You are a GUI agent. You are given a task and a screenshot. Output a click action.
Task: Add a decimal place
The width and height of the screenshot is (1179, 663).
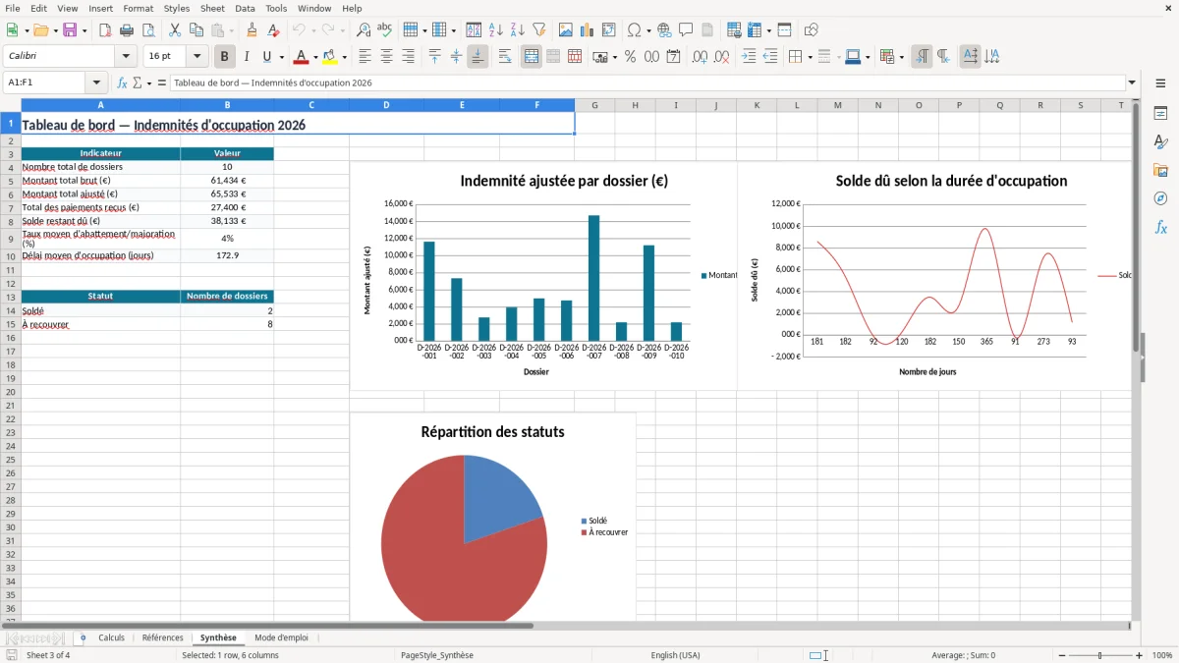point(700,57)
